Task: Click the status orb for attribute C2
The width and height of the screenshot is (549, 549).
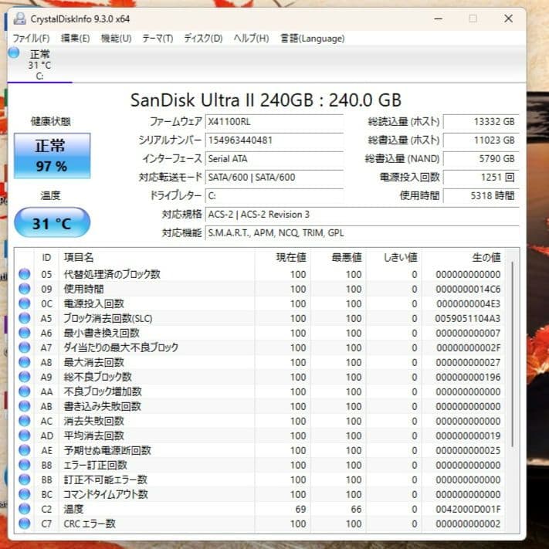Action: [x=25, y=510]
